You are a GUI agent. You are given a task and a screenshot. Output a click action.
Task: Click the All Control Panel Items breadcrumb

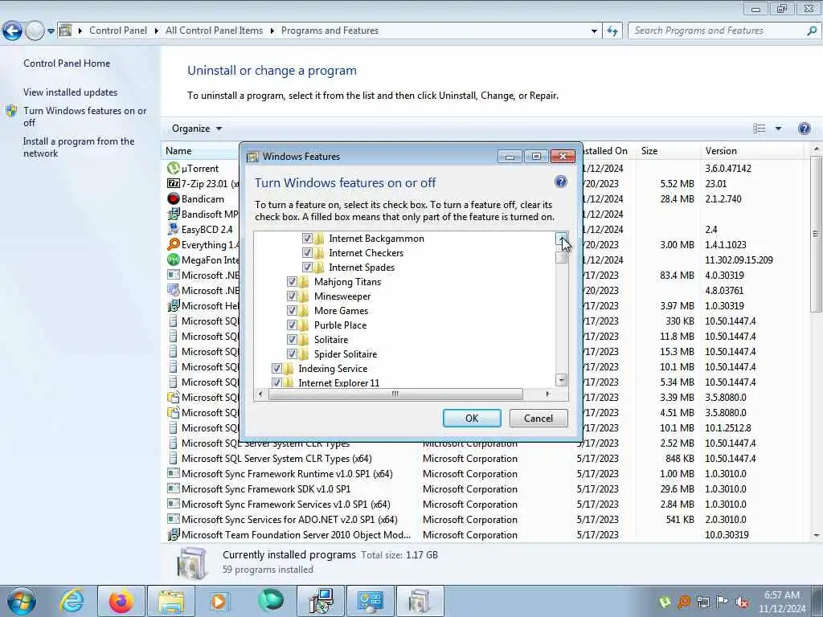(x=214, y=31)
